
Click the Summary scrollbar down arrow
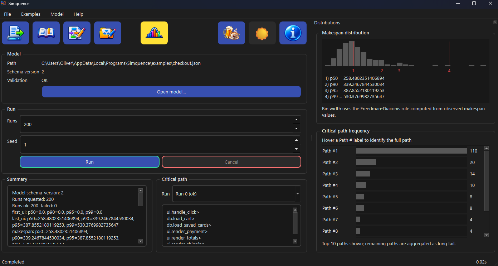pyautogui.click(x=141, y=241)
